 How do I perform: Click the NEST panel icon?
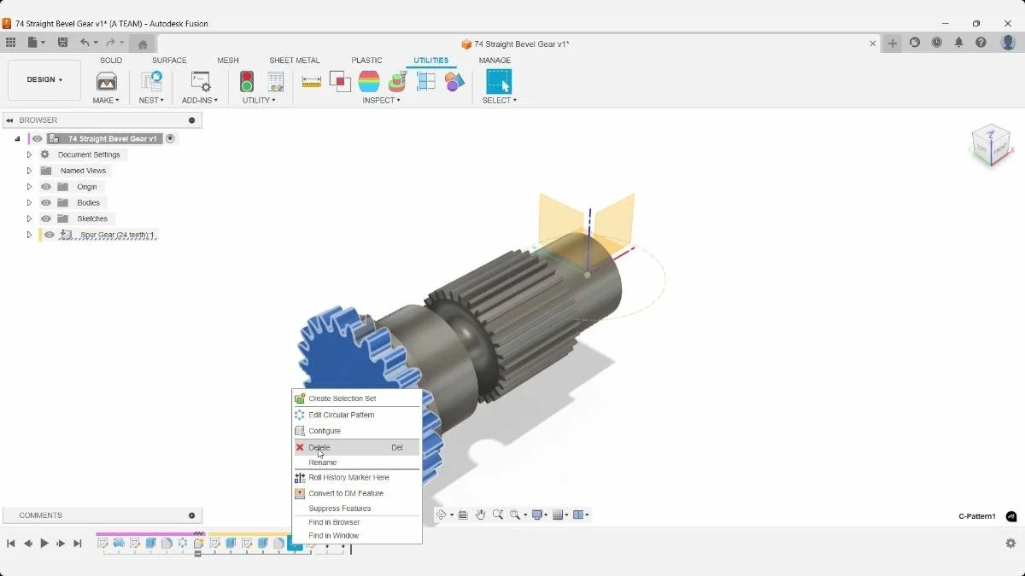(x=151, y=82)
